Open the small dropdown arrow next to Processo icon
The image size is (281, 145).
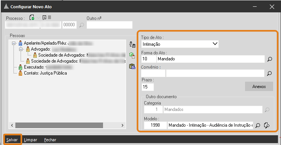(x=38, y=18)
